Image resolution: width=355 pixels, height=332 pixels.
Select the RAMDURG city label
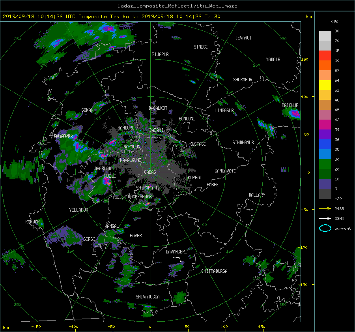point(126,128)
